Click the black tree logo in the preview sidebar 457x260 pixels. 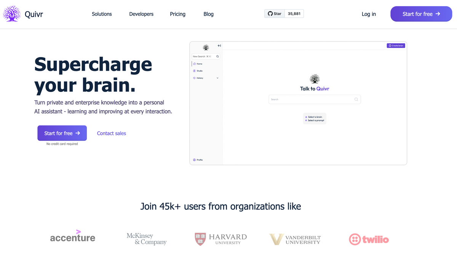(206, 48)
